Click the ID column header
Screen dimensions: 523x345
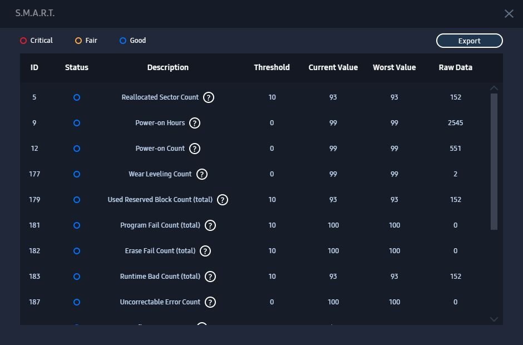coord(34,67)
